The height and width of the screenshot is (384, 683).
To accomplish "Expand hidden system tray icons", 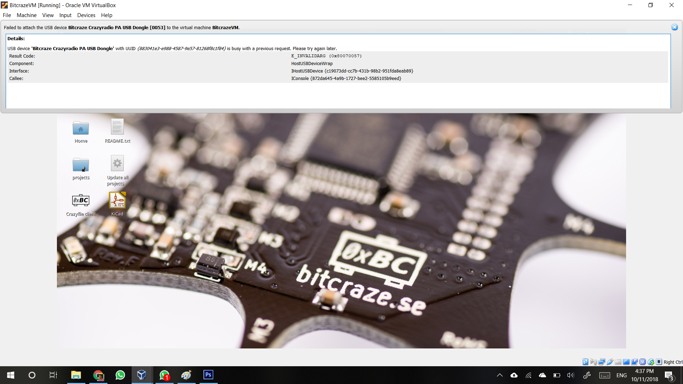I will point(500,375).
